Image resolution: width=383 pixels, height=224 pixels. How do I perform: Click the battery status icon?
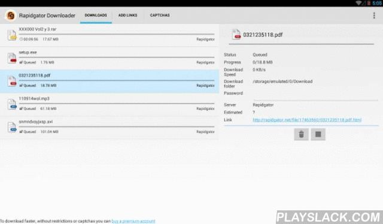[x=369, y=3]
